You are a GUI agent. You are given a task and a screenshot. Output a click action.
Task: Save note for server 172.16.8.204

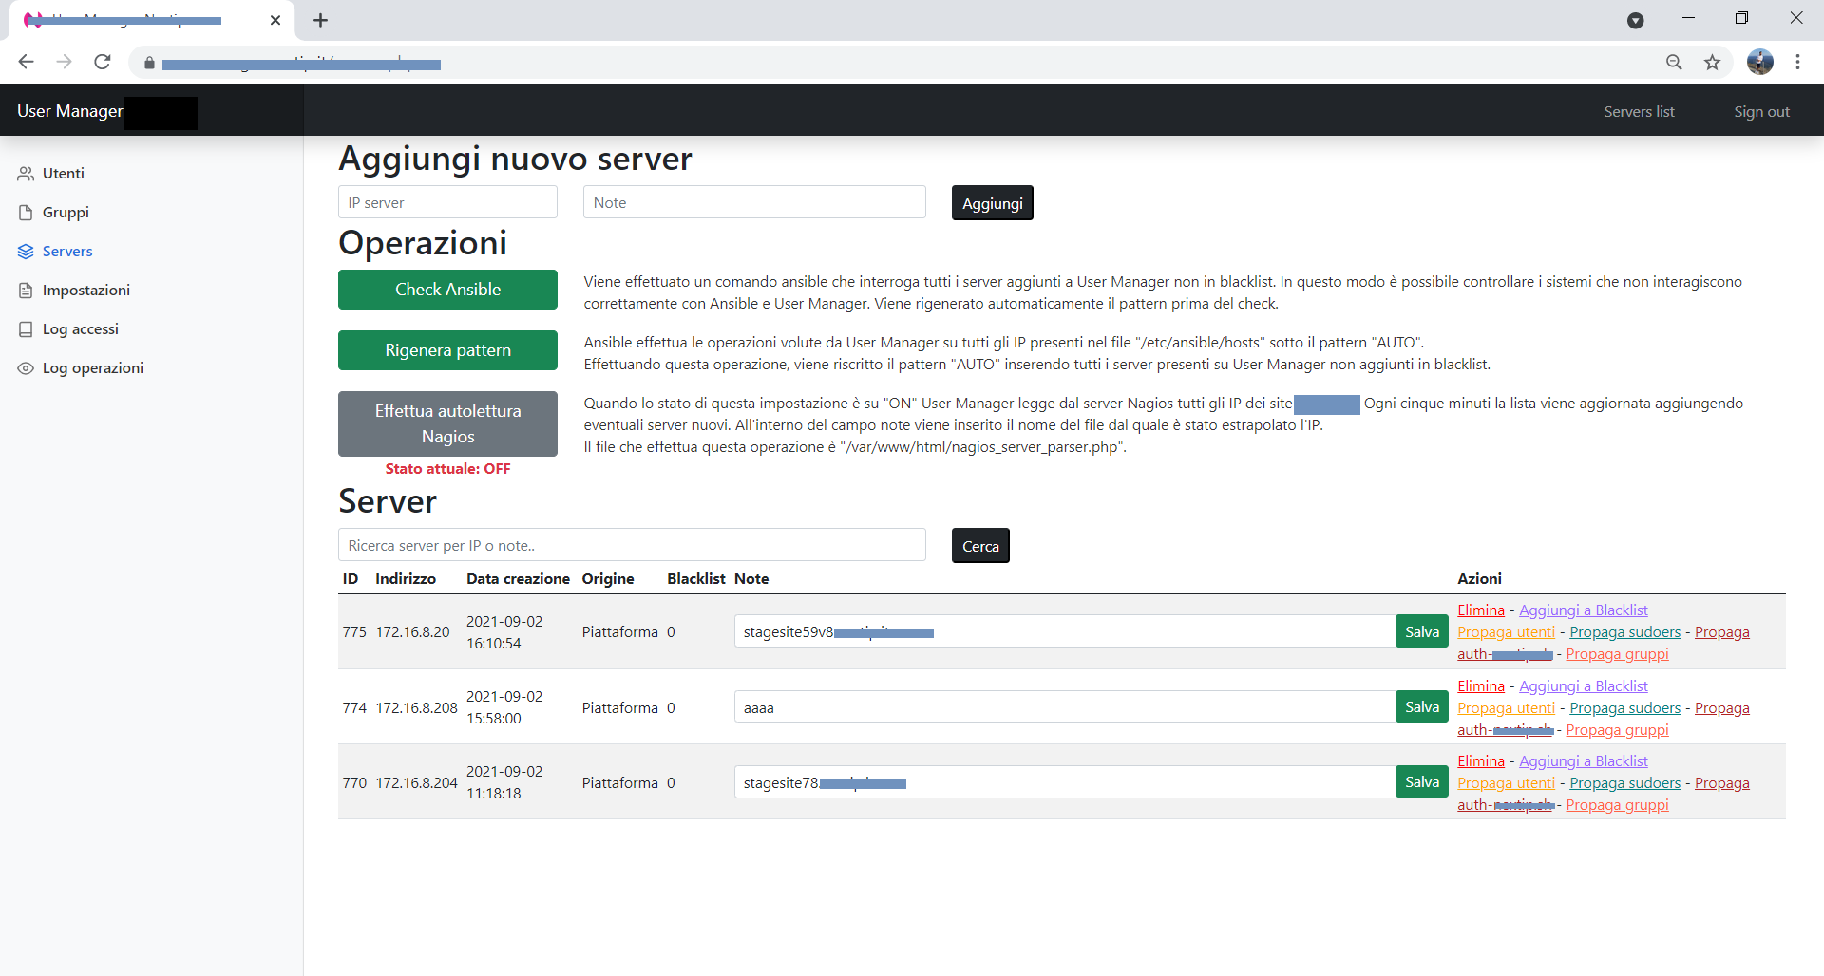1422,782
